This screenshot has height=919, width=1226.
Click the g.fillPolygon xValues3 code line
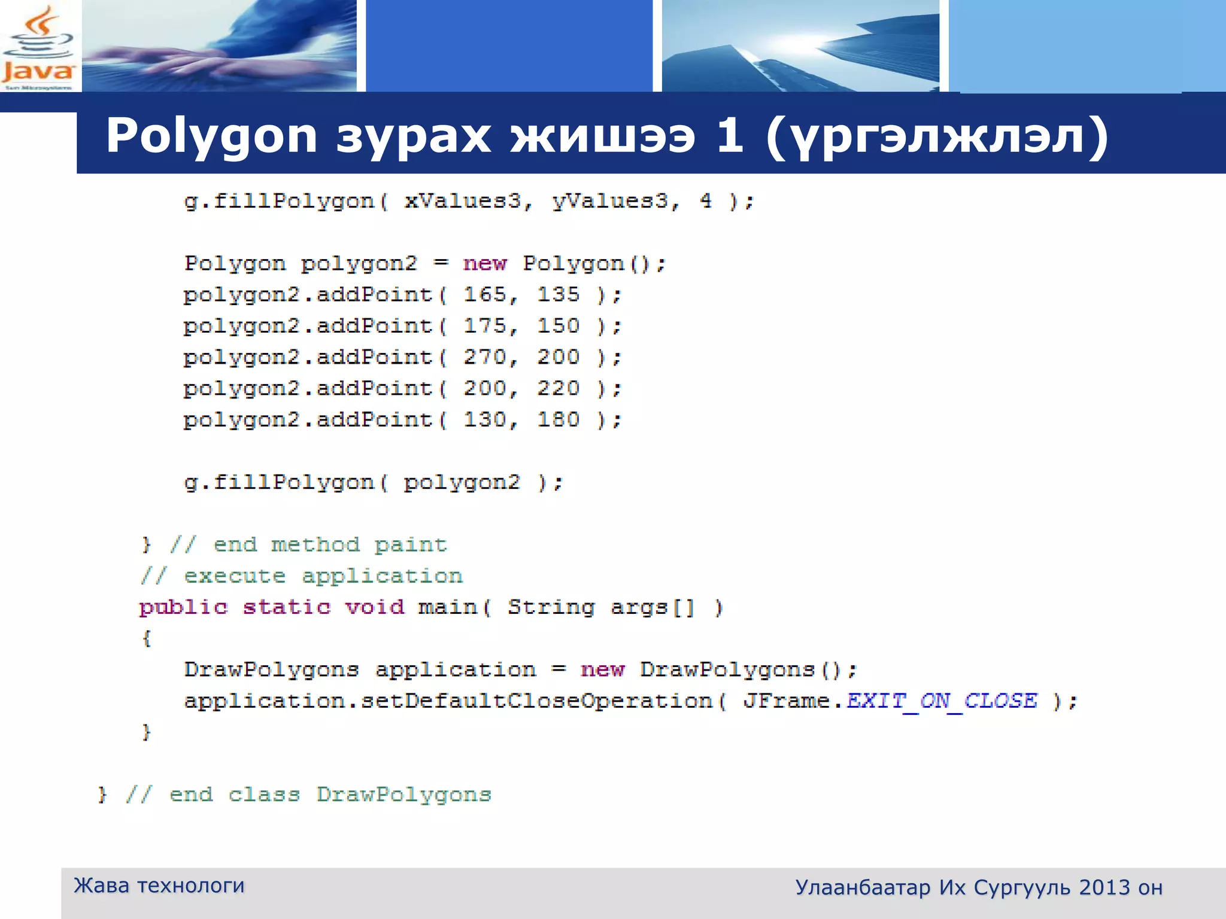click(x=469, y=201)
